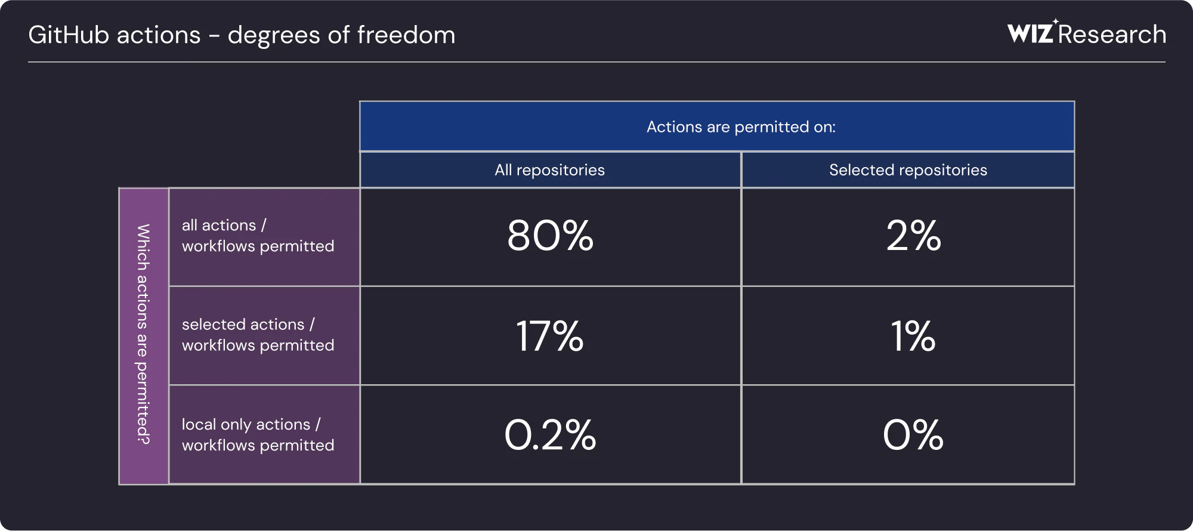Click the word 'Research' in the logo

coord(1112,34)
